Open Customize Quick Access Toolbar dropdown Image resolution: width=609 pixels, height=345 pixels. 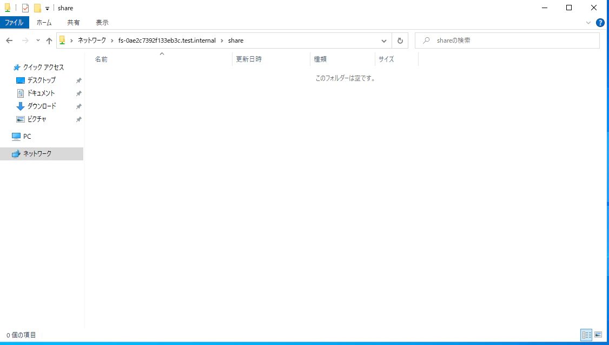48,8
